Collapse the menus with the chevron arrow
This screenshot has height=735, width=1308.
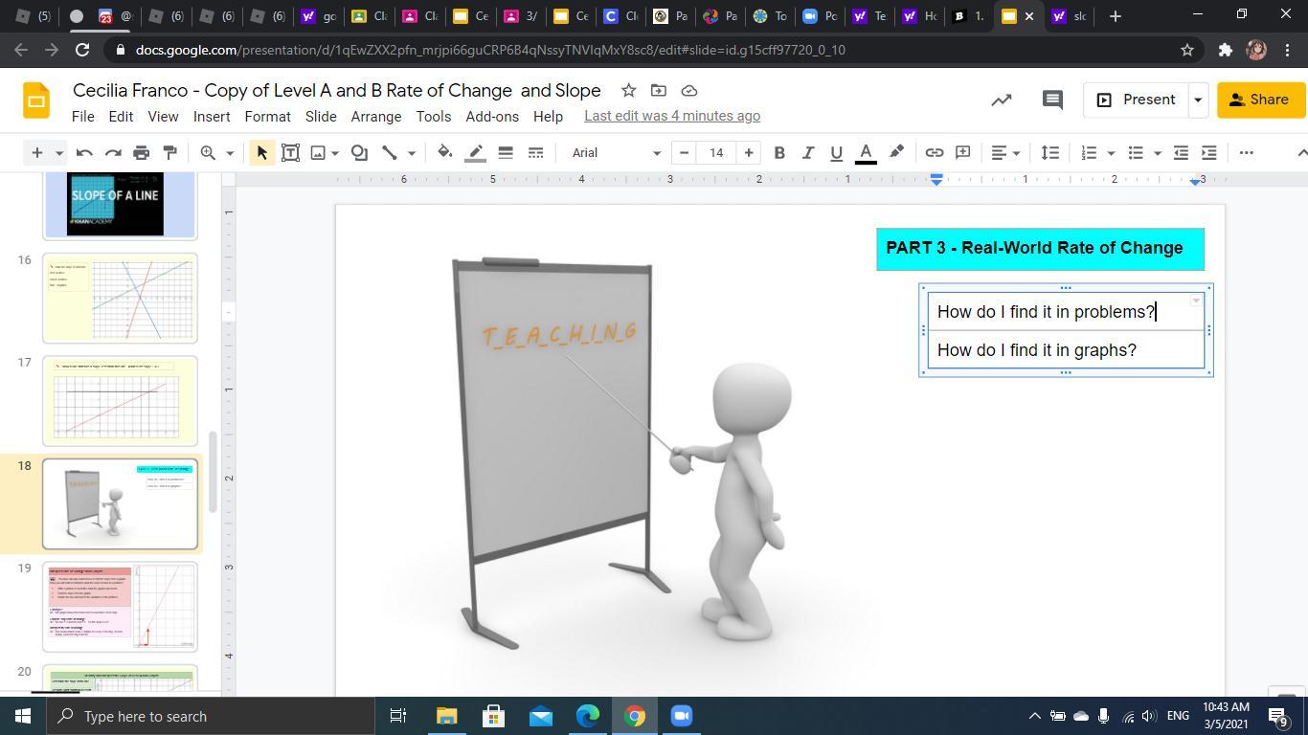coord(1301,153)
